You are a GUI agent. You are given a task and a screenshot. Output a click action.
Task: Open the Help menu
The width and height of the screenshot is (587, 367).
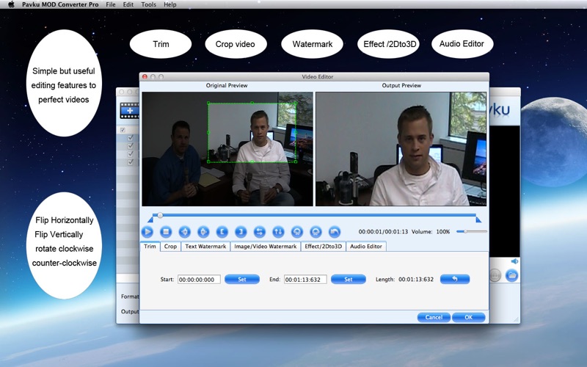pos(170,4)
